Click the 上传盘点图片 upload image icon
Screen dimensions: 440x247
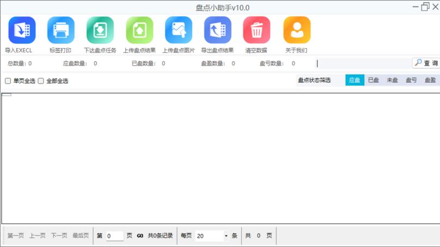pyautogui.click(x=179, y=30)
